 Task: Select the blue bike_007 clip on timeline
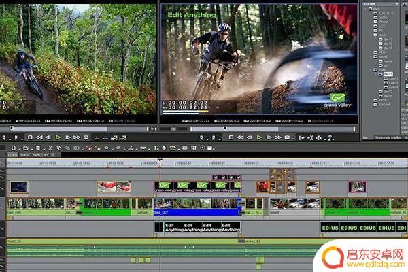(x=198, y=207)
